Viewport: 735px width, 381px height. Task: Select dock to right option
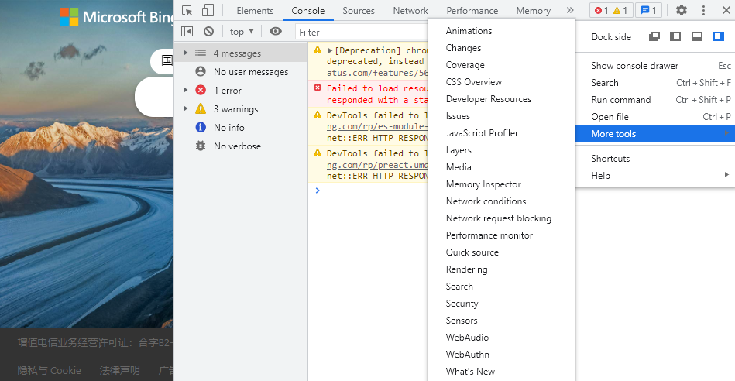point(718,36)
